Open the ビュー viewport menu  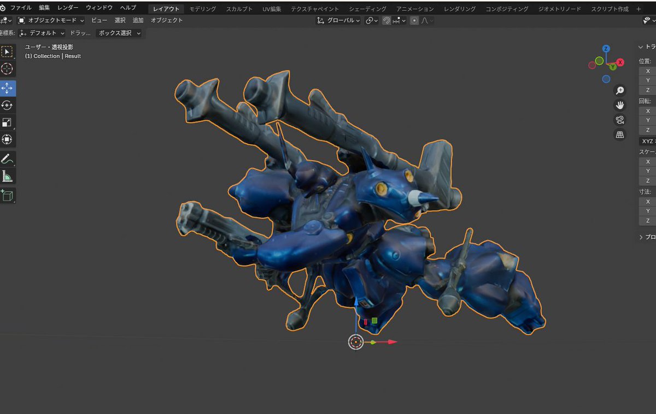coord(99,20)
